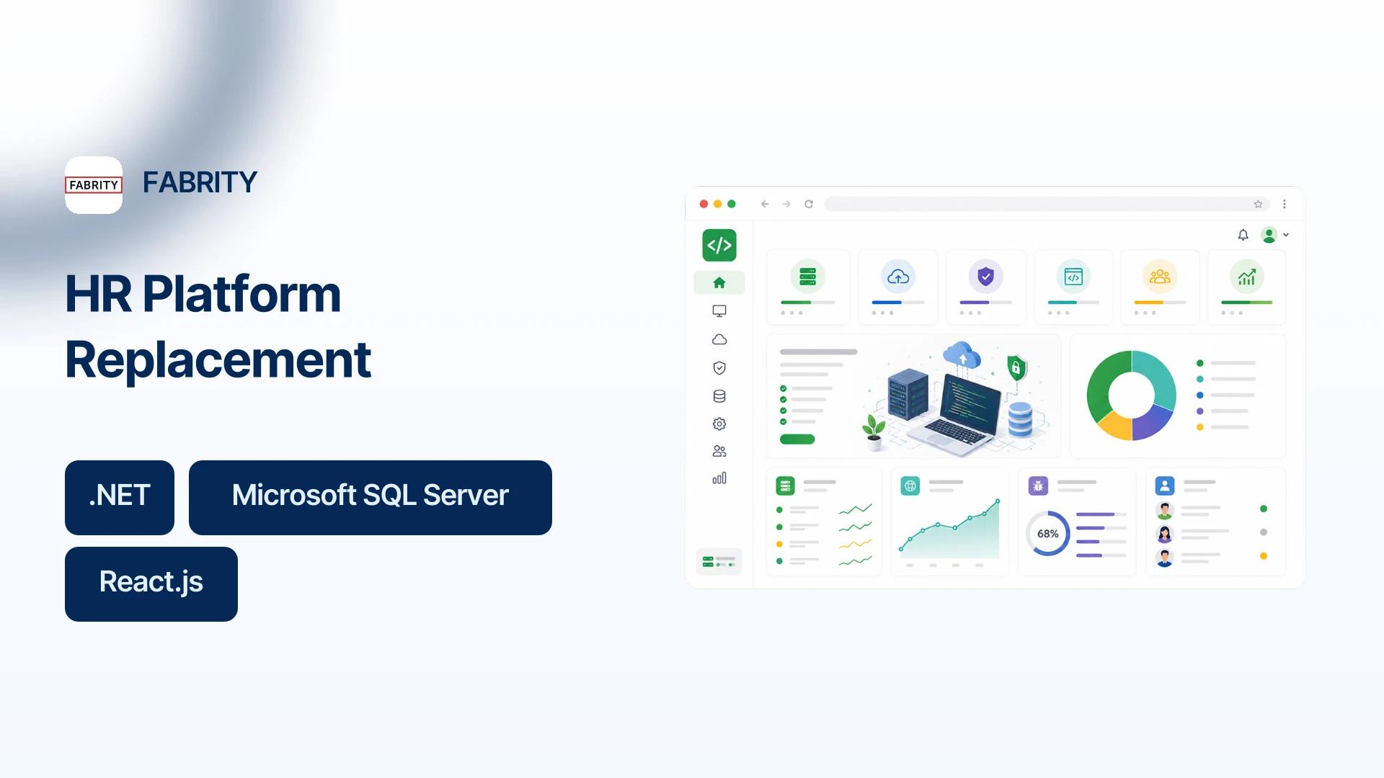Click the first user avatar in the users list
The height and width of the screenshot is (778, 1384).
(1164, 511)
